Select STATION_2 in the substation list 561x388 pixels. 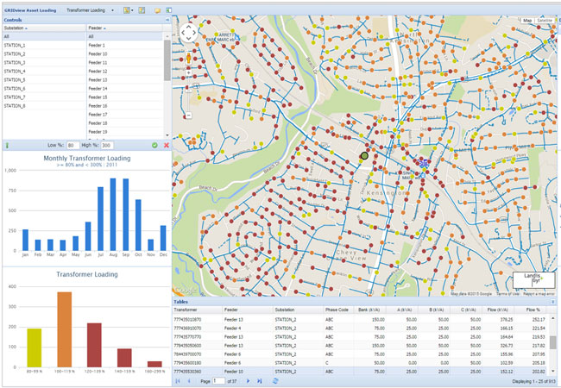44,54
